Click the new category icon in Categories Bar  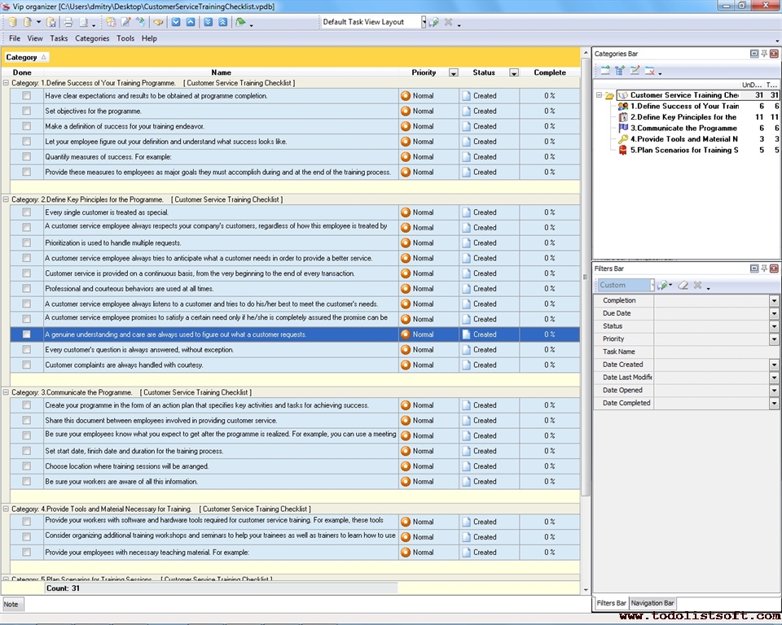(x=605, y=72)
